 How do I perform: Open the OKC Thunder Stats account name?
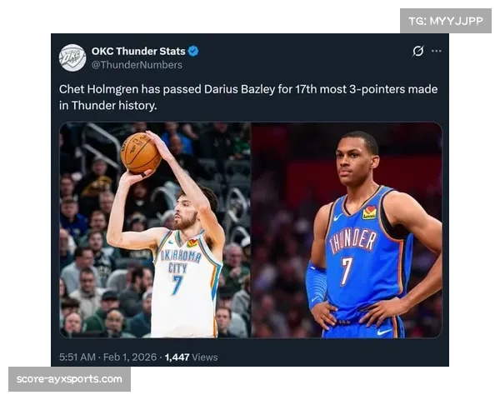point(138,51)
